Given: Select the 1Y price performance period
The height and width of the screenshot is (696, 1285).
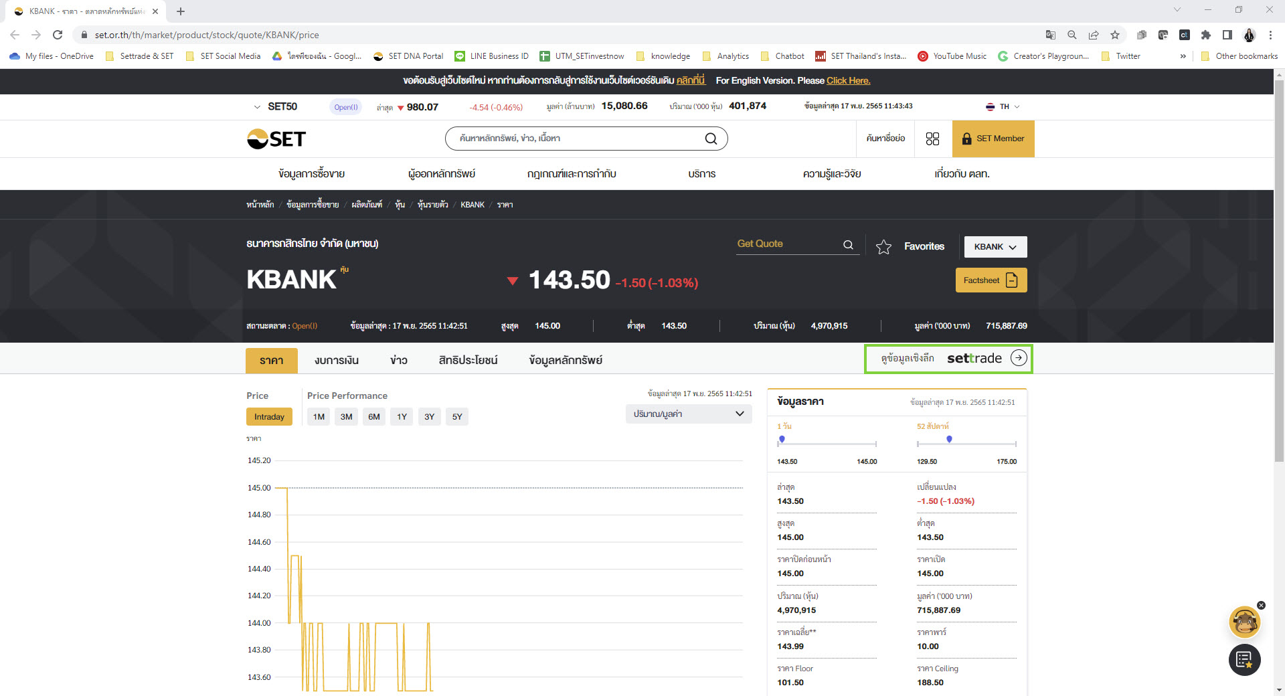Looking at the screenshot, I should (402, 416).
